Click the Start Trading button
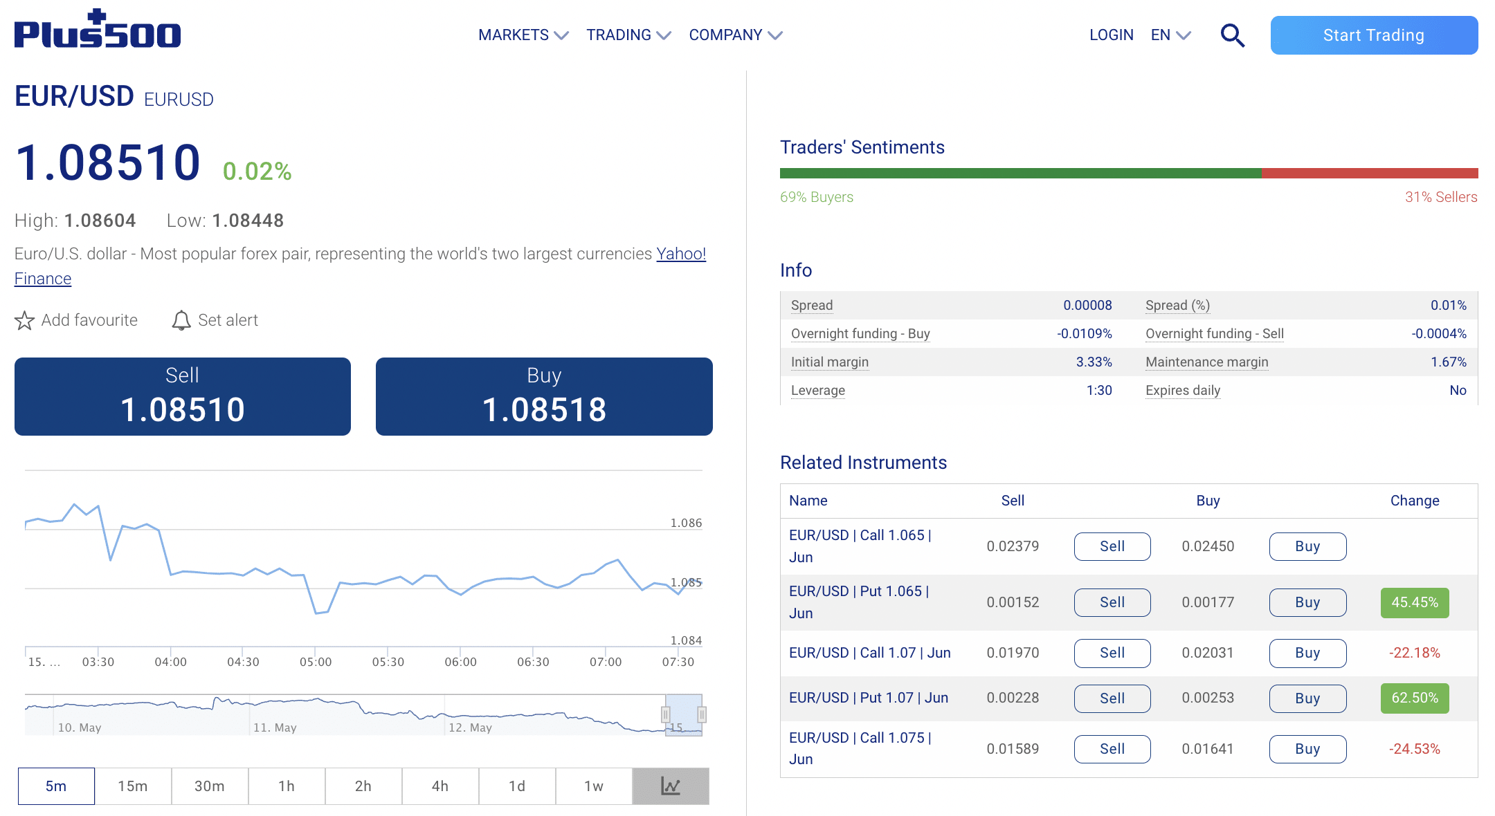The height and width of the screenshot is (816, 1495). click(1374, 35)
